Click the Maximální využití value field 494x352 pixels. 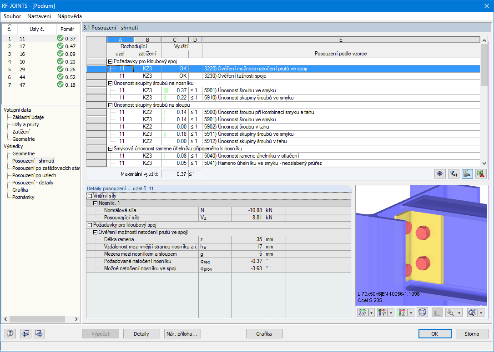175,174
